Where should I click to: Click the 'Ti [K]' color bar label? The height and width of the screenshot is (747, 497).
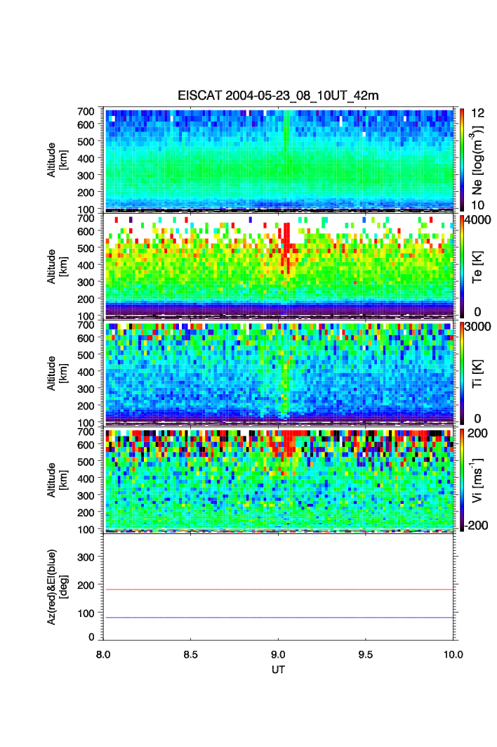[x=477, y=374]
